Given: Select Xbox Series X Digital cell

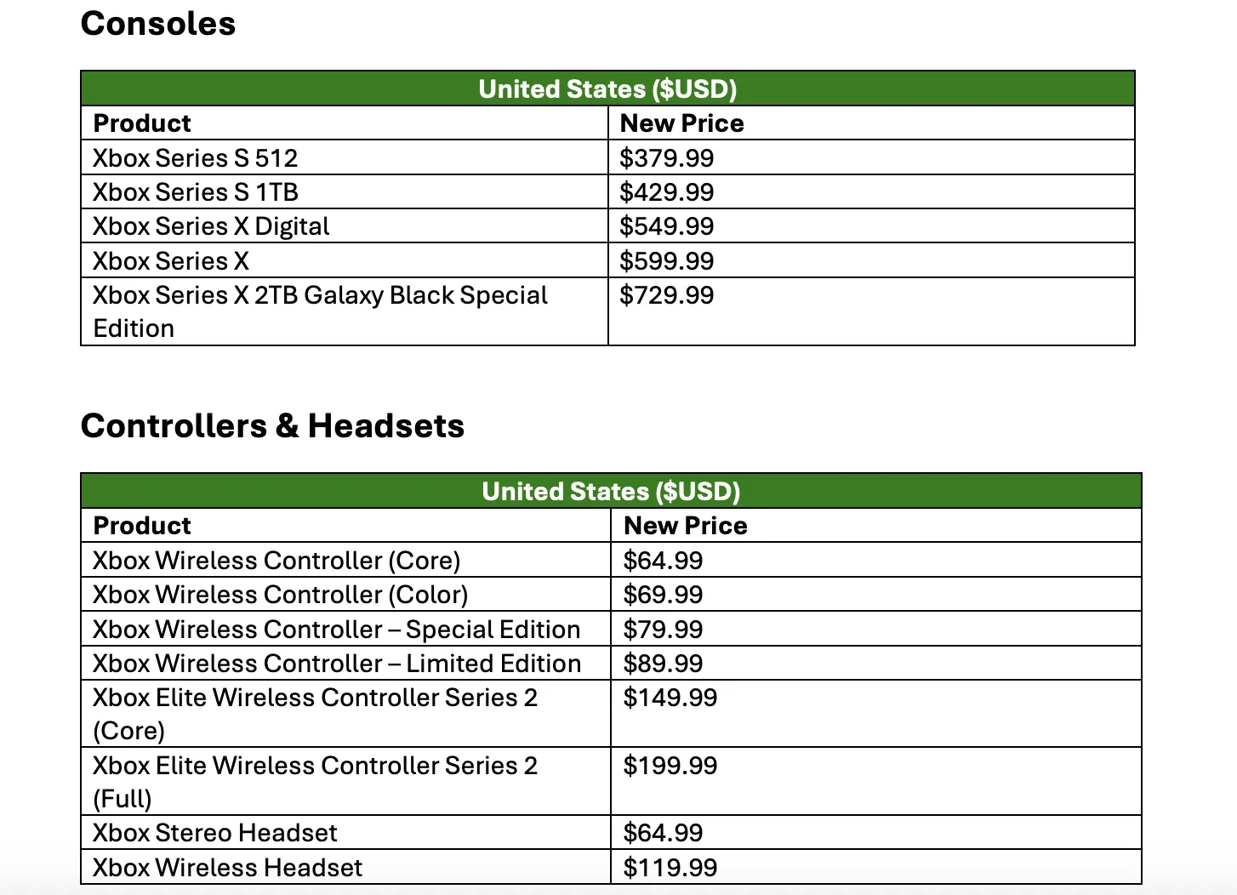Looking at the screenshot, I should [345, 225].
